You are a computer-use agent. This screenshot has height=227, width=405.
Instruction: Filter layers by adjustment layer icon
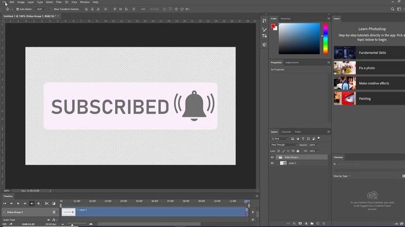point(298,139)
